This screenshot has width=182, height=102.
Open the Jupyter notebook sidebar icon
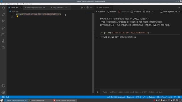3,47
